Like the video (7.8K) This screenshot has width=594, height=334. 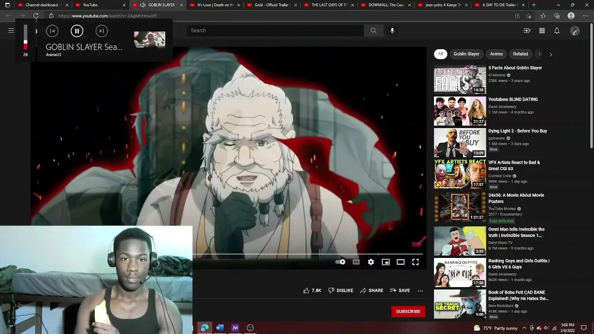pyautogui.click(x=312, y=290)
